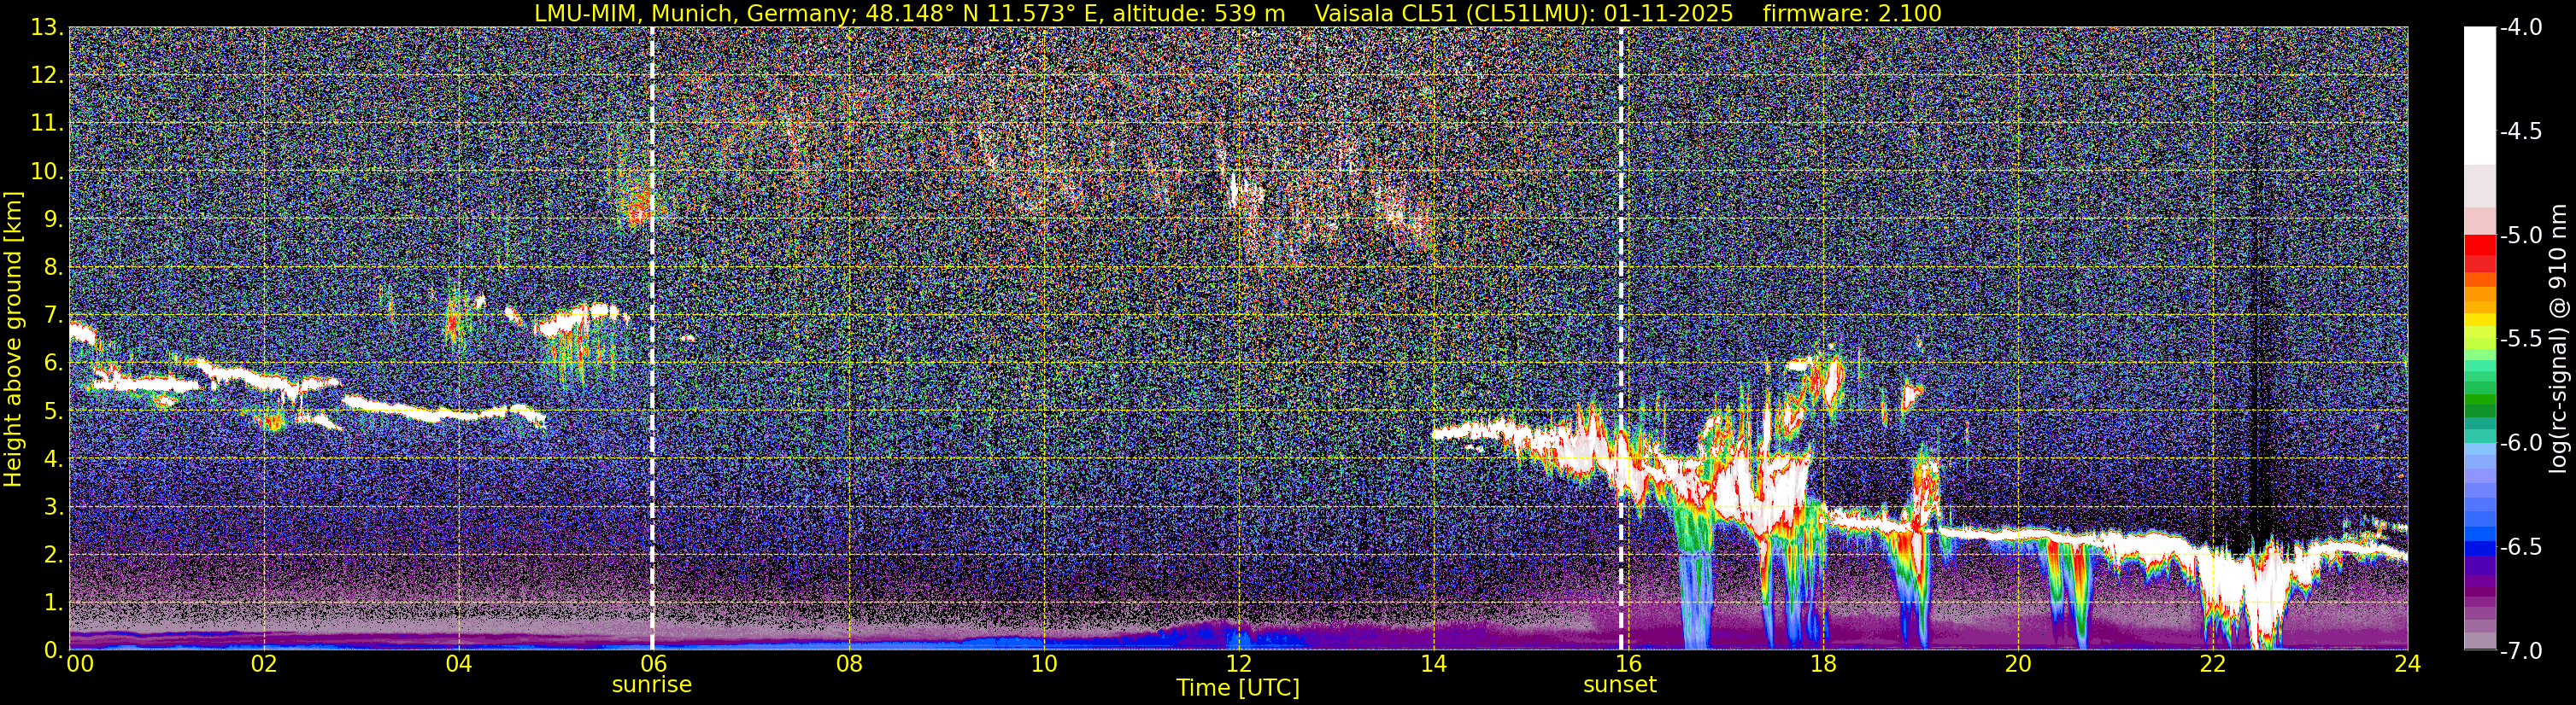Click the colorbar tick label '-4.5'

2520,131
